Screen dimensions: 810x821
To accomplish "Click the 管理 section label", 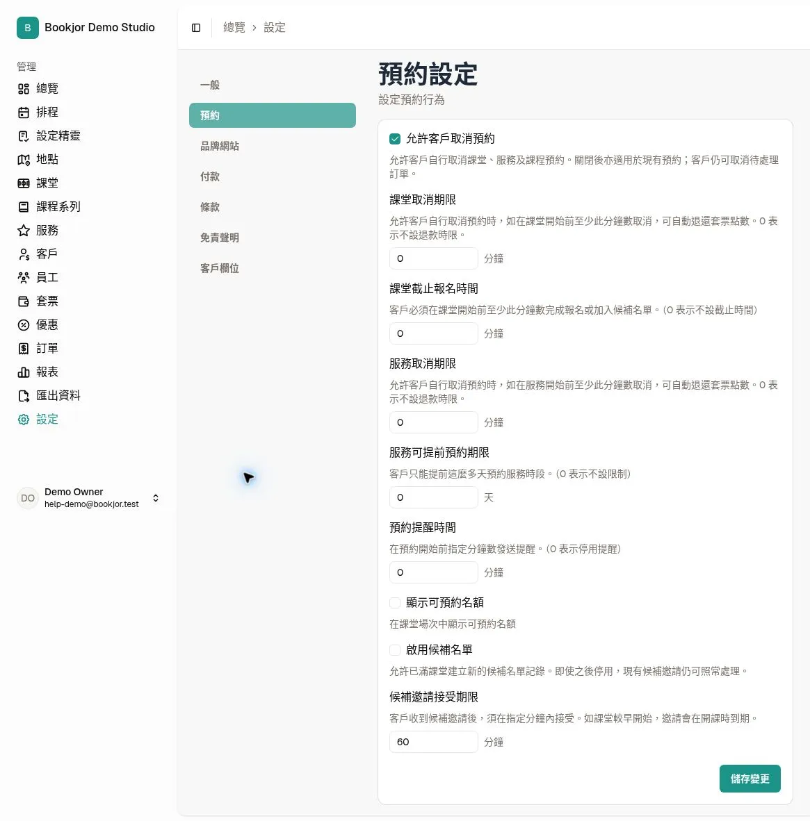I will coord(26,67).
